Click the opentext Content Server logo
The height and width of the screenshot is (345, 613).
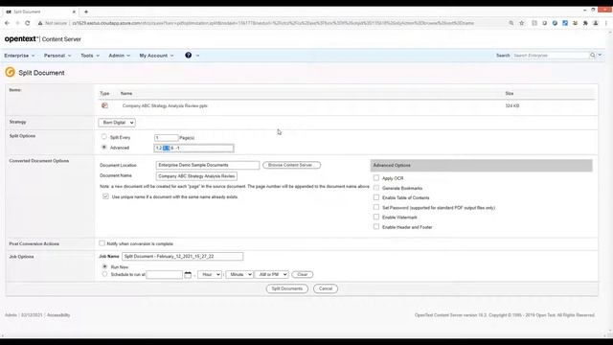[42, 39]
